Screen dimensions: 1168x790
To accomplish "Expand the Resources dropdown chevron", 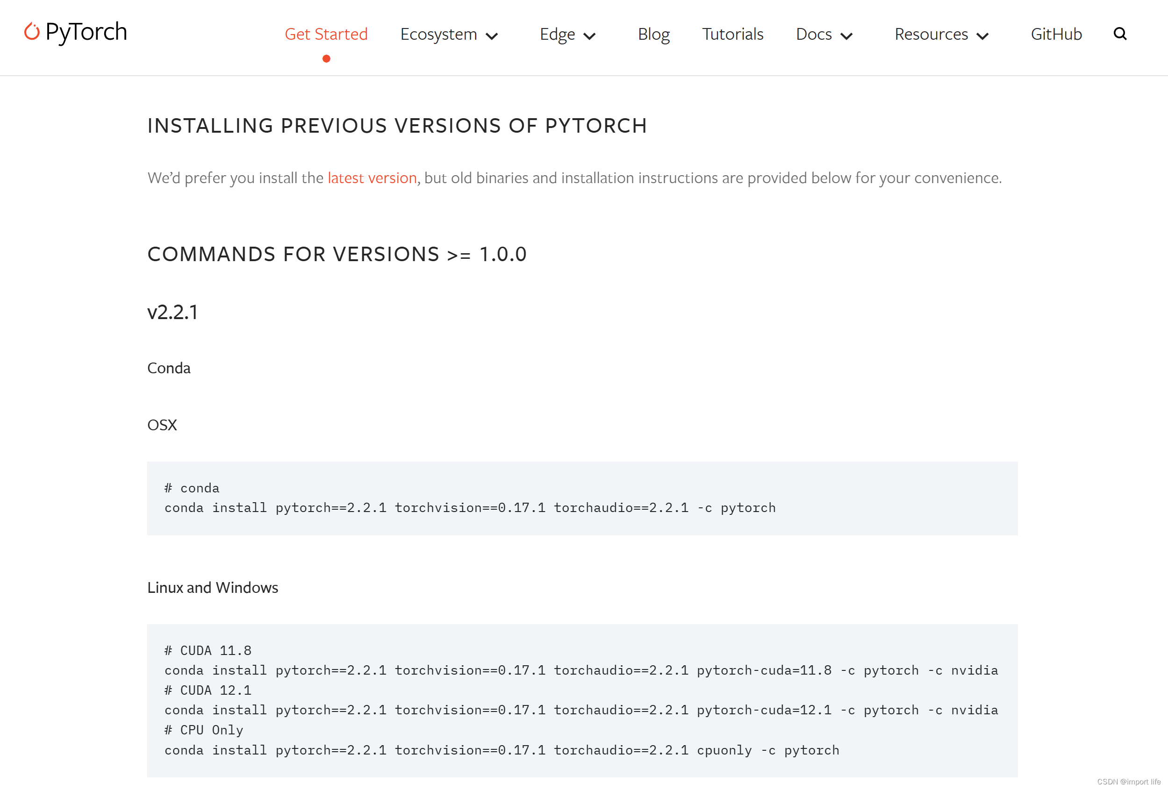I will click(x=982, y=36).
